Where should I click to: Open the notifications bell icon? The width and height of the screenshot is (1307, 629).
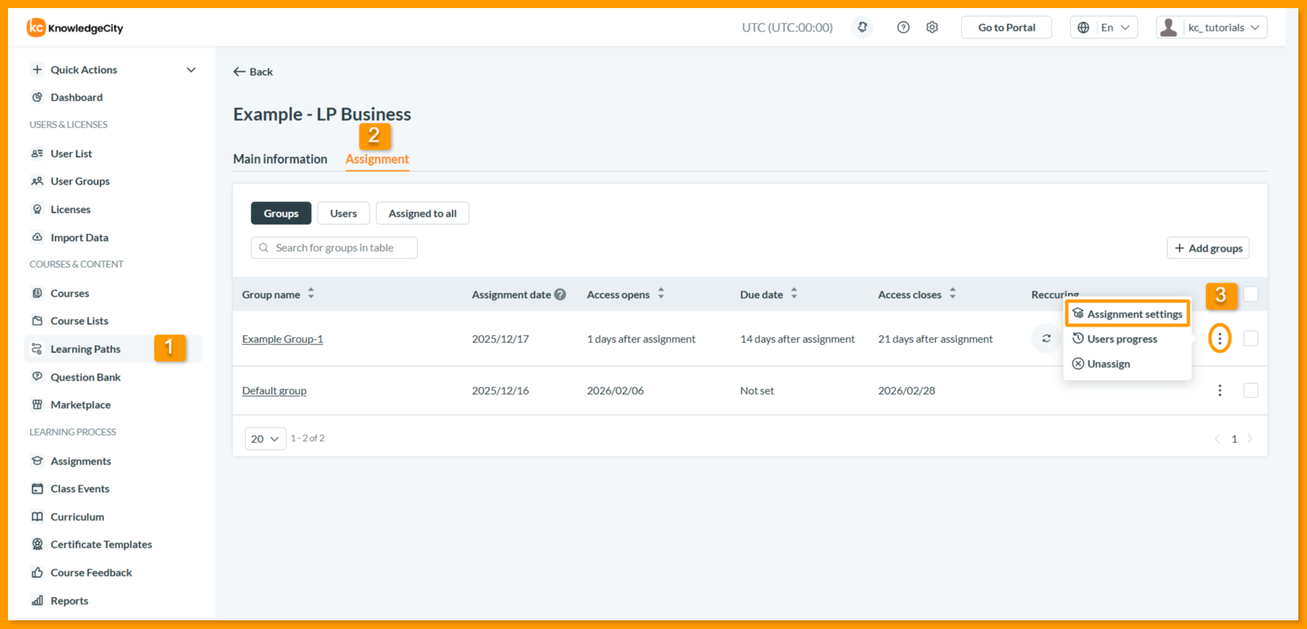(862, 28)
